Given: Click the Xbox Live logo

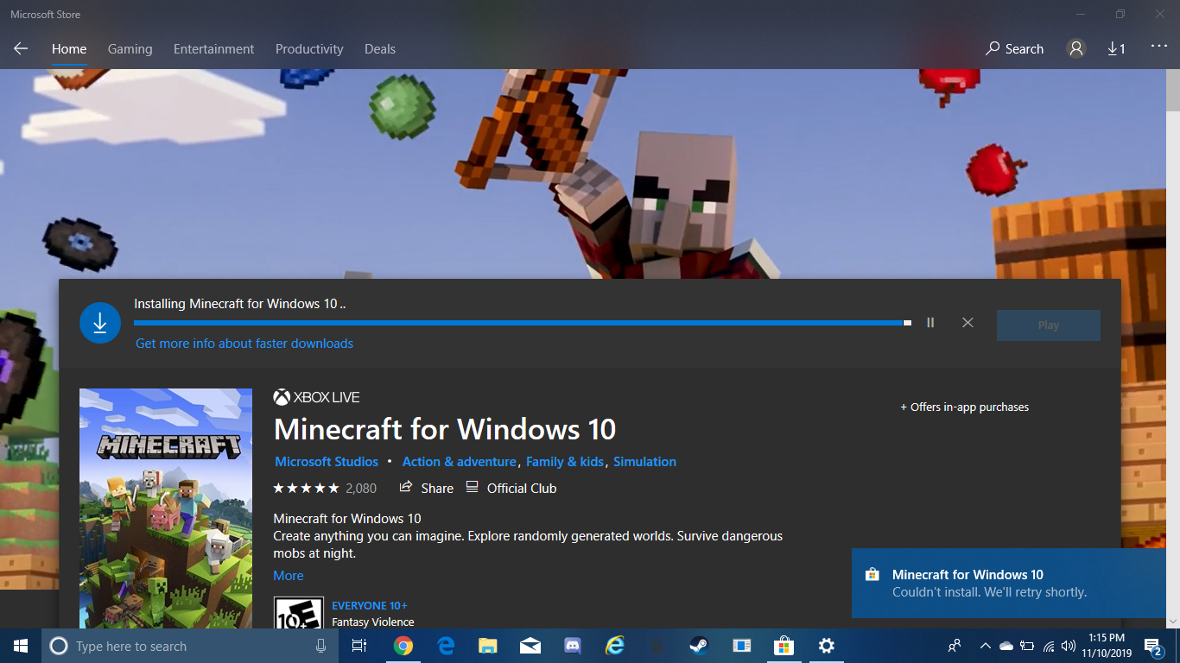Looking at the screenshot, I should point(316,397).
